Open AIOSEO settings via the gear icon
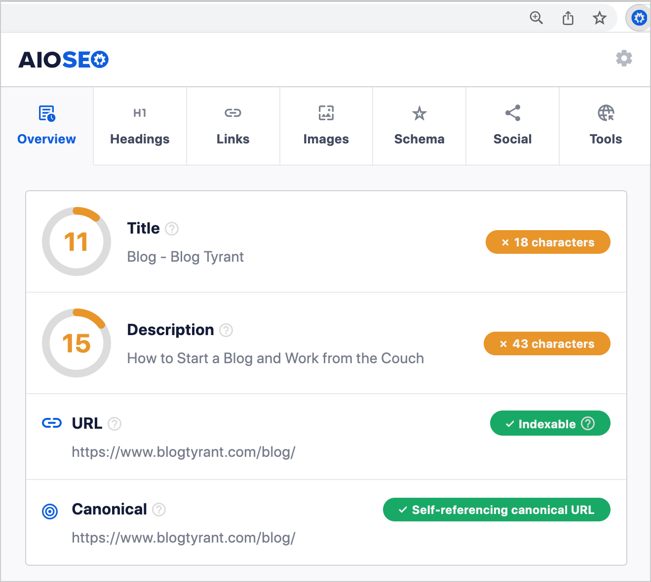Image resolution: width=651 pixels, height=582 pixels. (624, 58)
